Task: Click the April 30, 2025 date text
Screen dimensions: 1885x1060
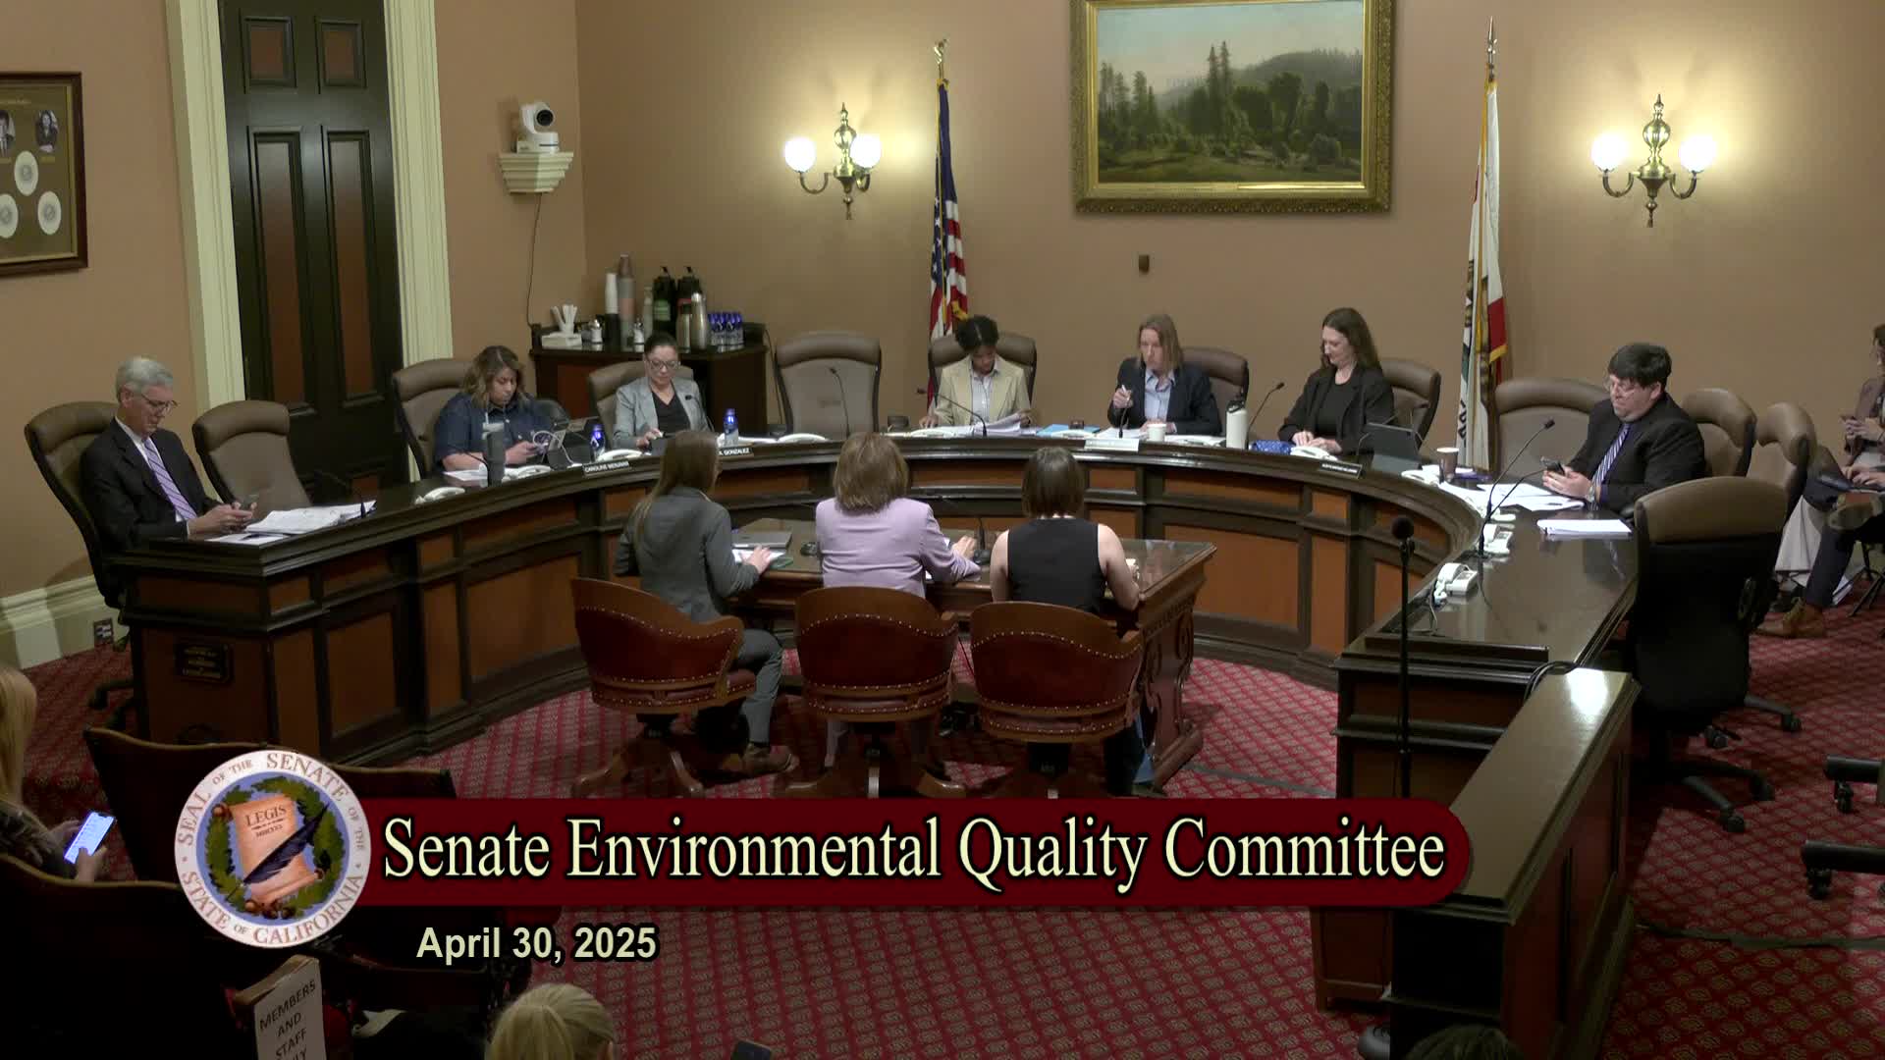Action: point(537,944)
